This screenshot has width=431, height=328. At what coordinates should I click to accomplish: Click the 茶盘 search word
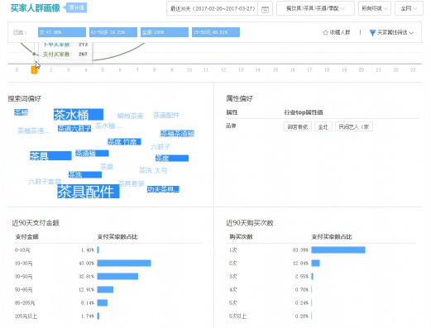tap(107, 166)
